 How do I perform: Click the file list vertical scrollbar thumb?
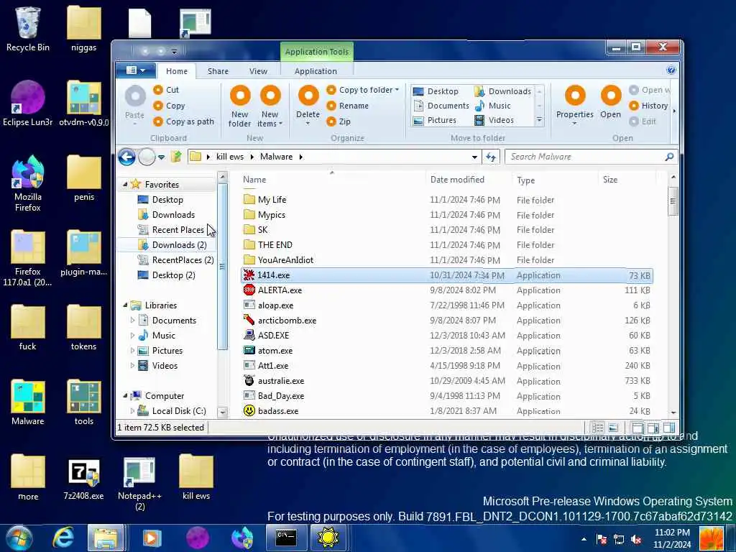(x=673, y=201)
